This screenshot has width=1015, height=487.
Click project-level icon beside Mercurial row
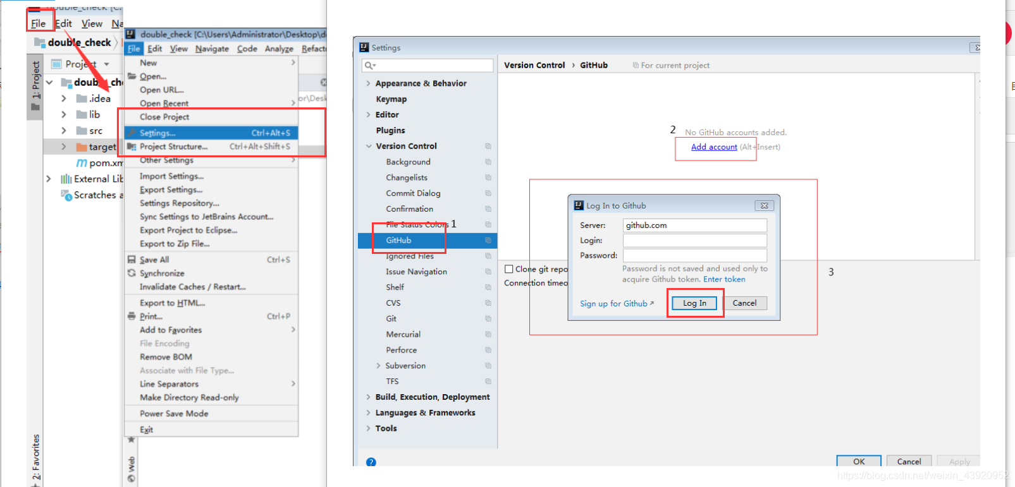tap(488, 334)
